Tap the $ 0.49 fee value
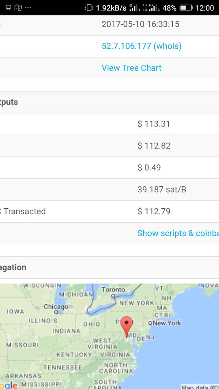This screenshot has height=389, width=219. click(x=149, y=167)
